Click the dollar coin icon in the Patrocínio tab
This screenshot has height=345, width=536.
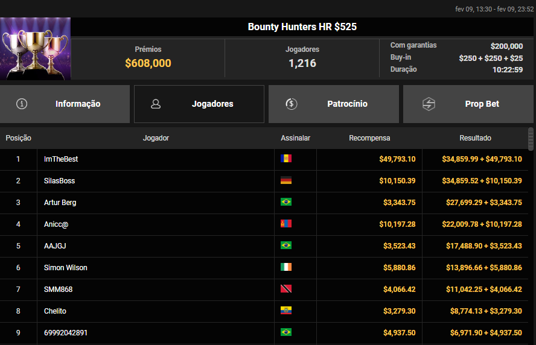point(292,104)
